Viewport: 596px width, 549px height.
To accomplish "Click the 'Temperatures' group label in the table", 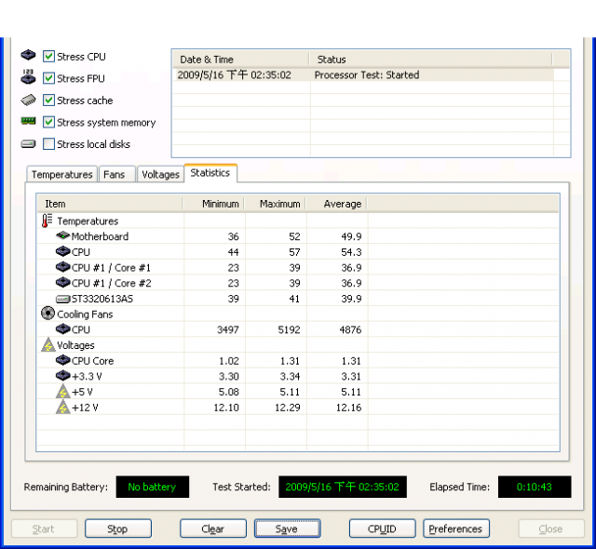I will click(88, 221).
